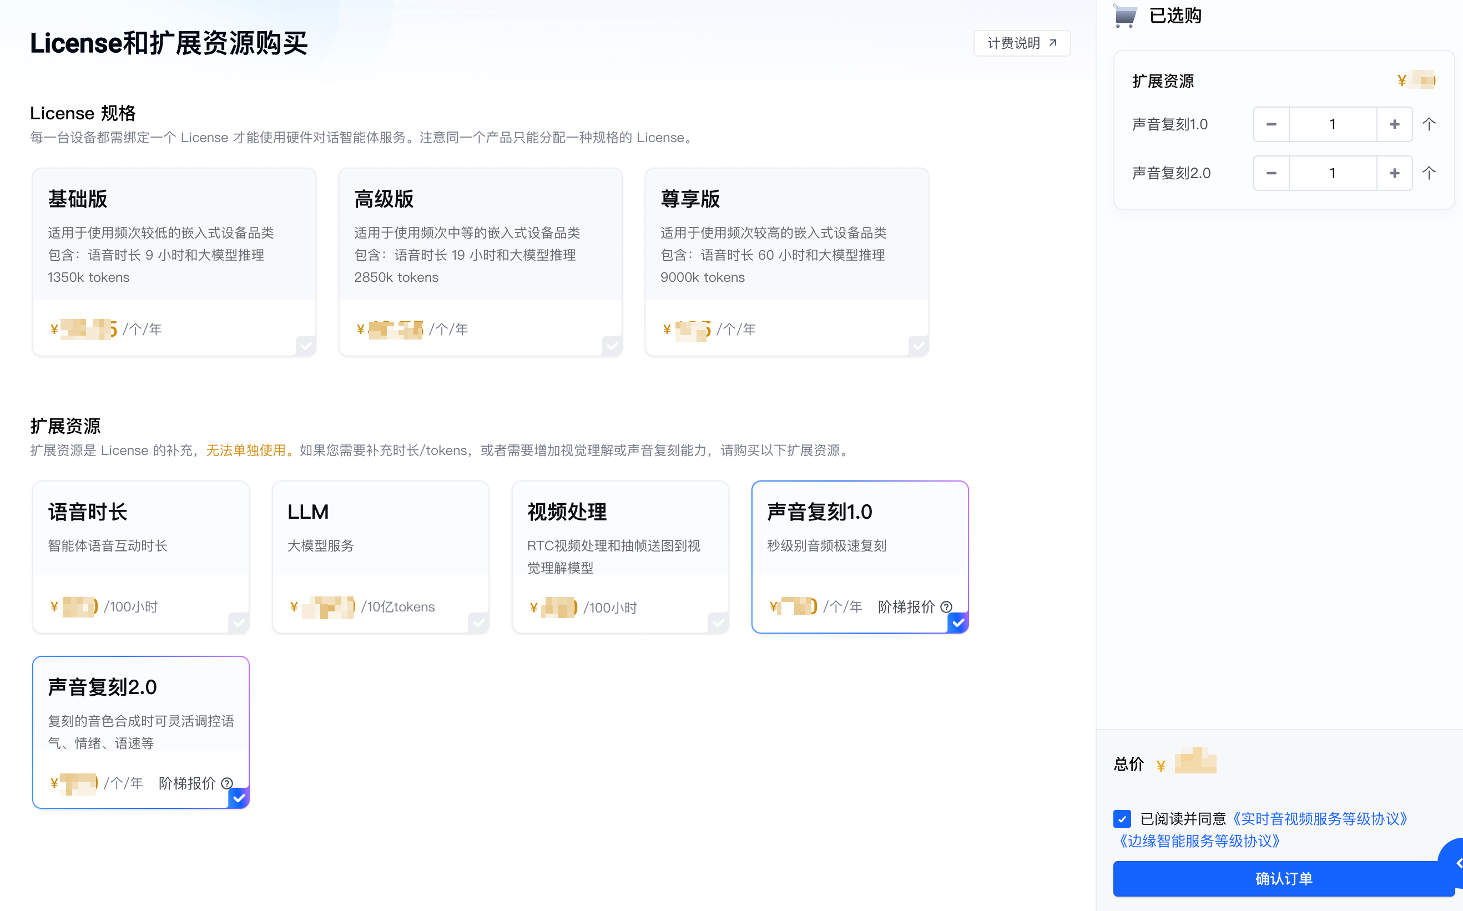Open 计费说明 external link button
Screen dimensions: 1463x911
tap(1021, 43)
